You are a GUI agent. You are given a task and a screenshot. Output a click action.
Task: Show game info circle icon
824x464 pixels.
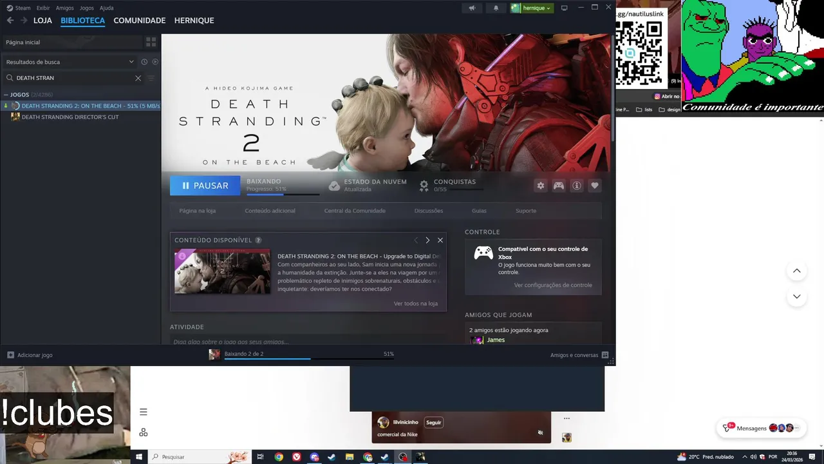tap(577, 186)
